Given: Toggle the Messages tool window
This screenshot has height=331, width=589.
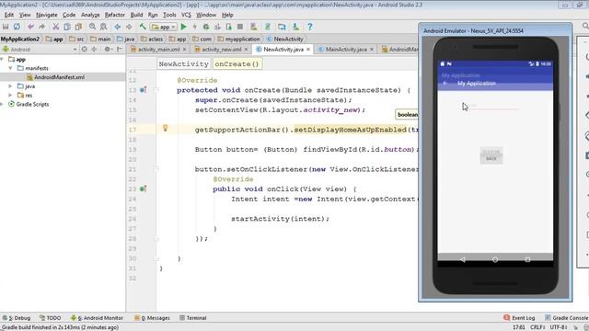Looking at the screenshot, I should click(x=152, y=318).
